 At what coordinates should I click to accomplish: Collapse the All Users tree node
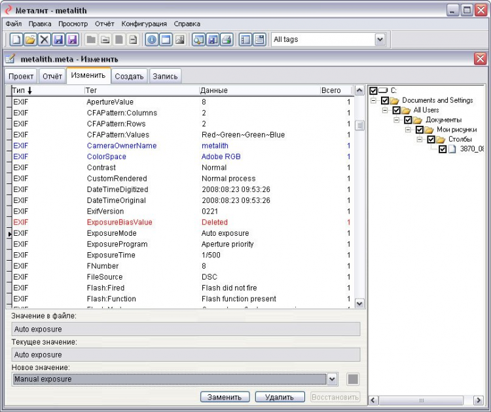(x=386, y=110)
